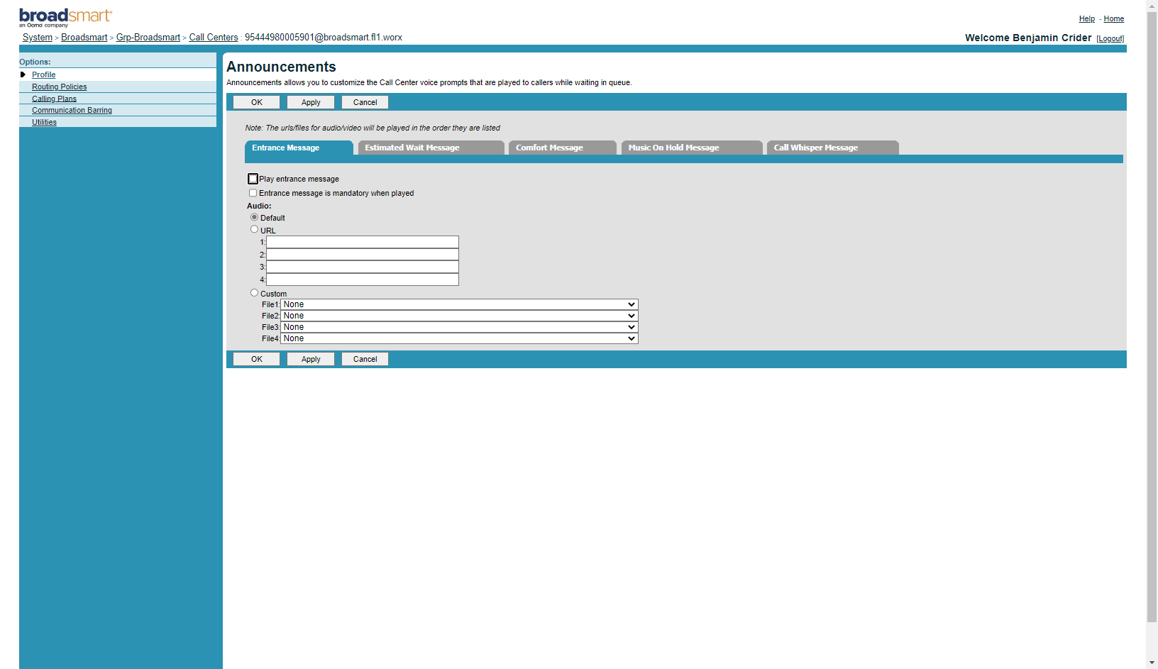The width and height of the screenshot is (1158, 669).
Task: Click the Call Centers breadcrumb link
Action: pos(214,38)
